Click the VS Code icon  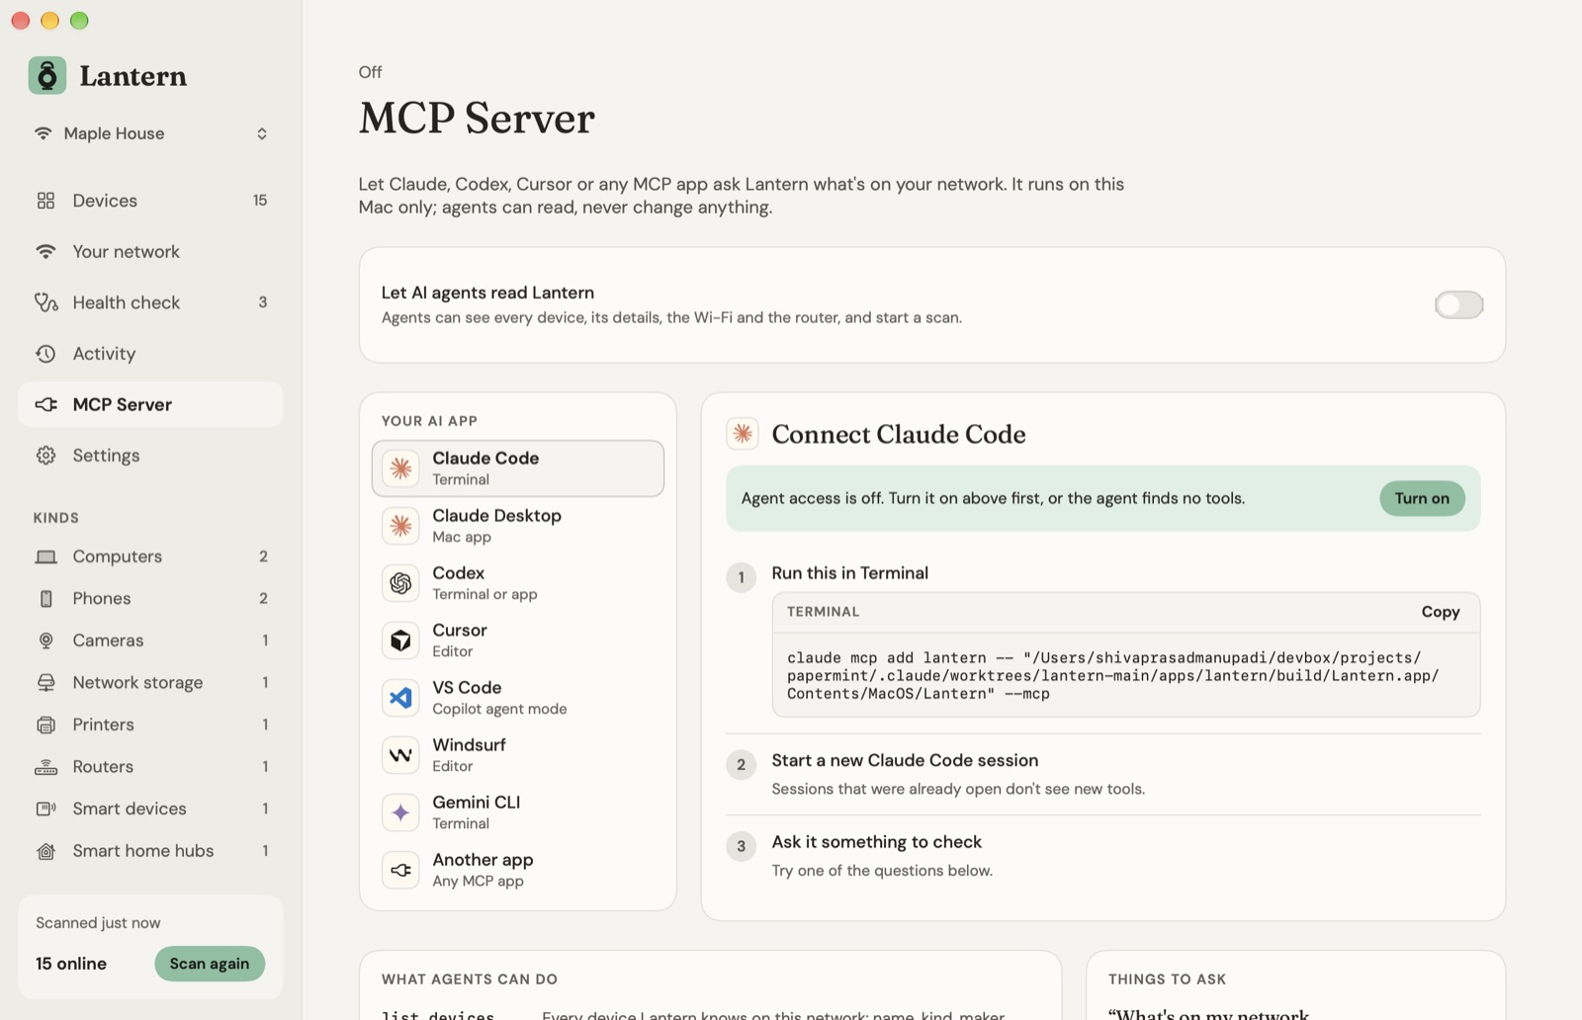(400, 698)
